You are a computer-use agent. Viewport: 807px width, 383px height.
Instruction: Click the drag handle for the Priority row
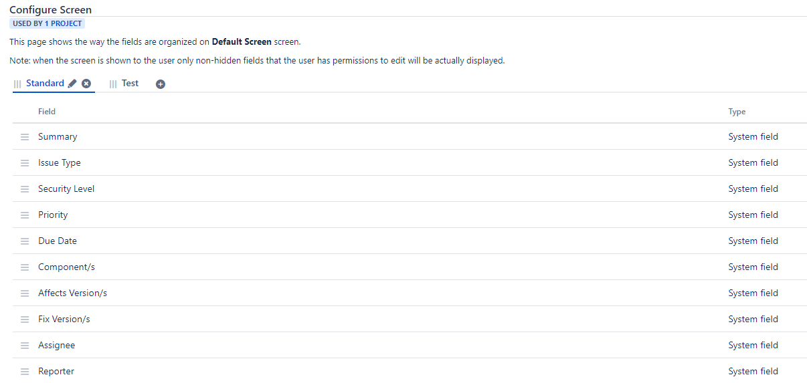(x=25, y=215)
